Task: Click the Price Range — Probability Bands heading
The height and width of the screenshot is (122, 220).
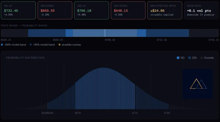Action: coord(24,25)
